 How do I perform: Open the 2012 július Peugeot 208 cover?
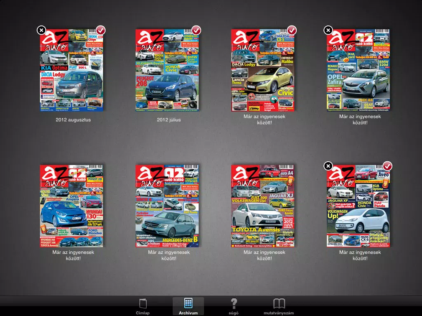click(167, 70)
